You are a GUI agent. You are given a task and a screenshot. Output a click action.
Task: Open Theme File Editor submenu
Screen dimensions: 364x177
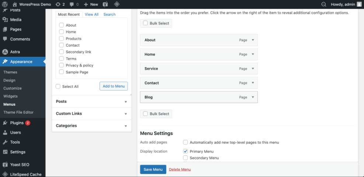[18, 112]
